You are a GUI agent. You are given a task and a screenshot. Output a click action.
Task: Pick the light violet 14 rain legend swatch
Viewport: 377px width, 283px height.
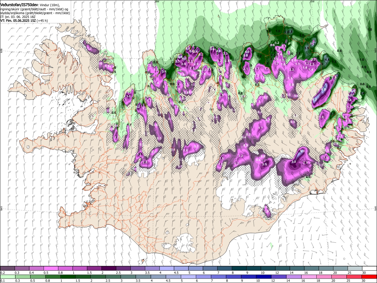(x=294, y=277)
